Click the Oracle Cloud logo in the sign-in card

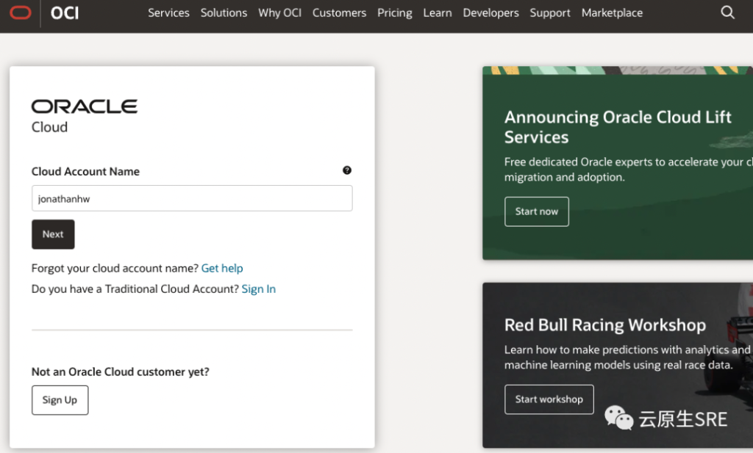pyautogui.click(x=85, y=117)
